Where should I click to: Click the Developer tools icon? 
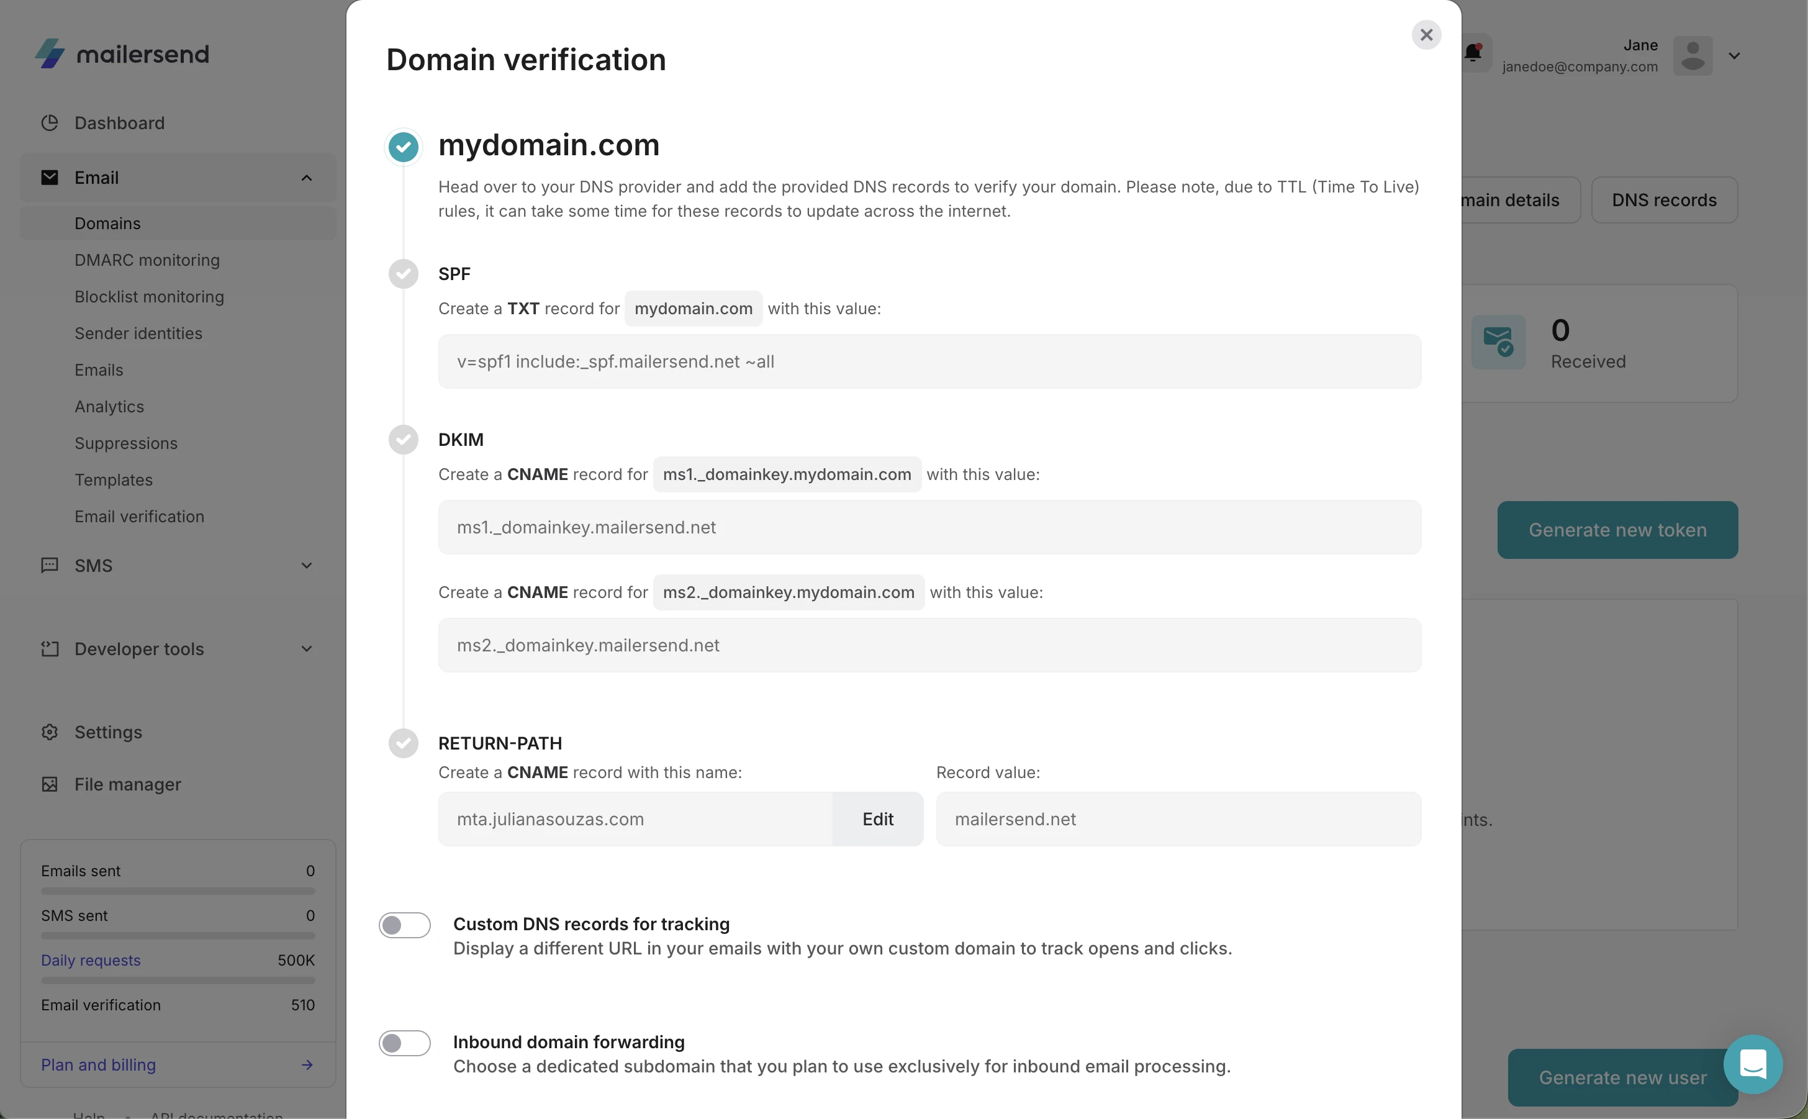[x=50, y=649]
